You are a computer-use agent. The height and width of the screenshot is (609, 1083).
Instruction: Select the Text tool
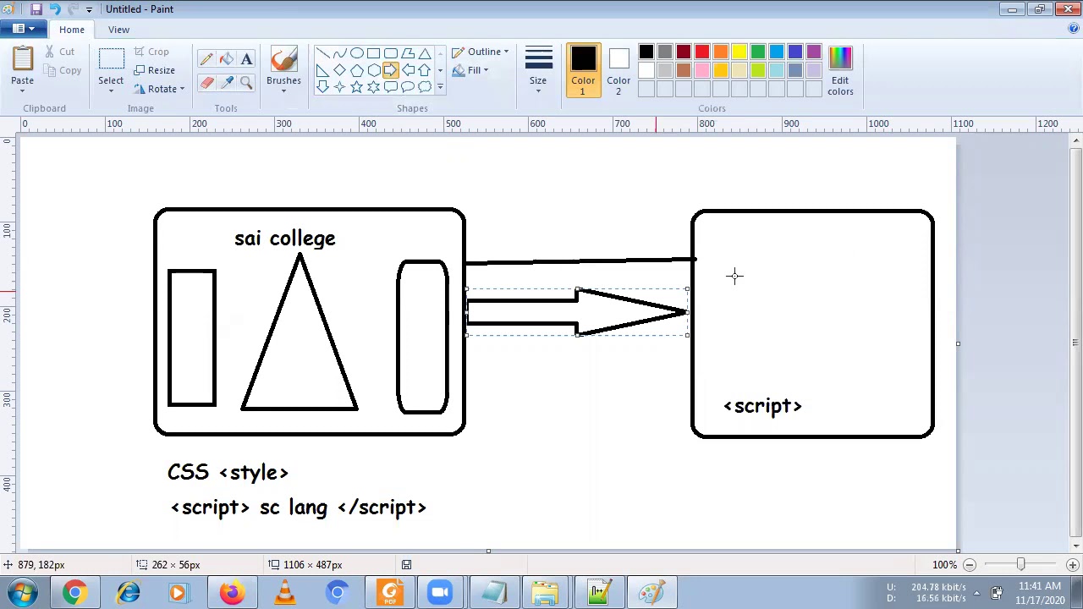[246, 58]
